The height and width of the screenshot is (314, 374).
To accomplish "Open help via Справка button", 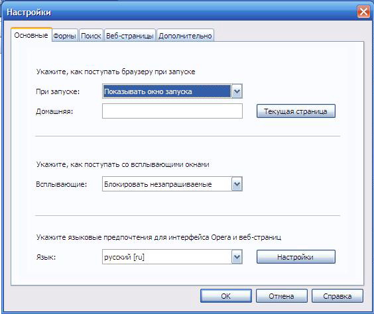I will point(338,296).
